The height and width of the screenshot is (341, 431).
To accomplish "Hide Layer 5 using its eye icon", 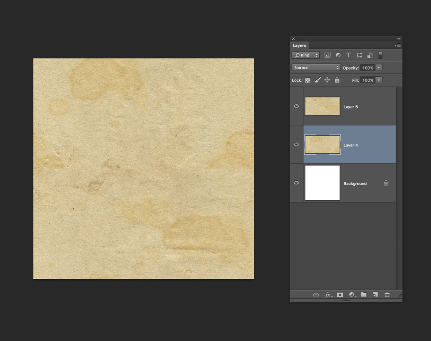I will coord(296,106).
